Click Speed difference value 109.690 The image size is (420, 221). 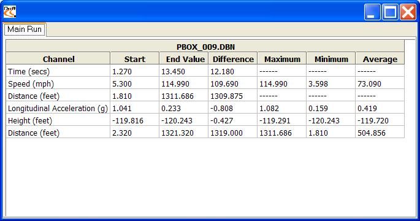224,84
